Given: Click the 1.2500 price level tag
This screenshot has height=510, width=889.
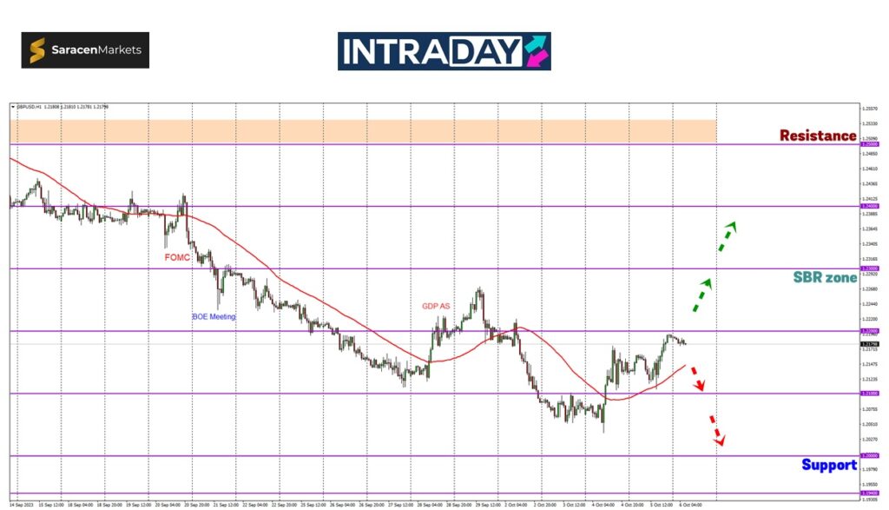Looking at the screenshot, I should [868, 144].
